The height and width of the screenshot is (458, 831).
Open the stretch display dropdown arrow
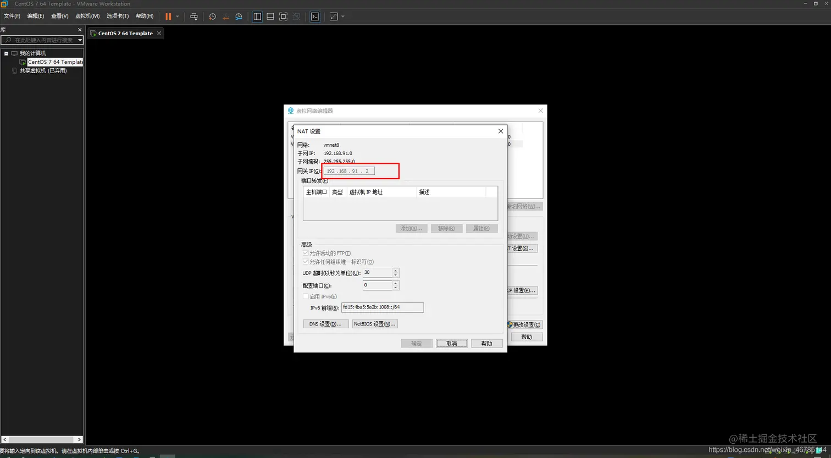tap(343, 16)
